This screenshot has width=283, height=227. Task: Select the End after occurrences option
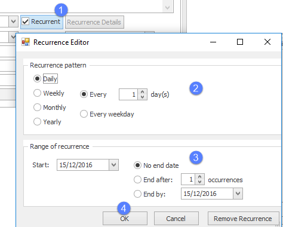pos(137,180)
